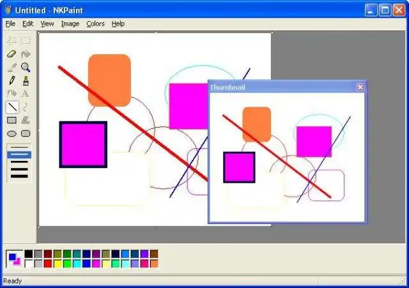Pick the hot pink swatch
The image size is (409, 288).
click(x=144, y=264)
